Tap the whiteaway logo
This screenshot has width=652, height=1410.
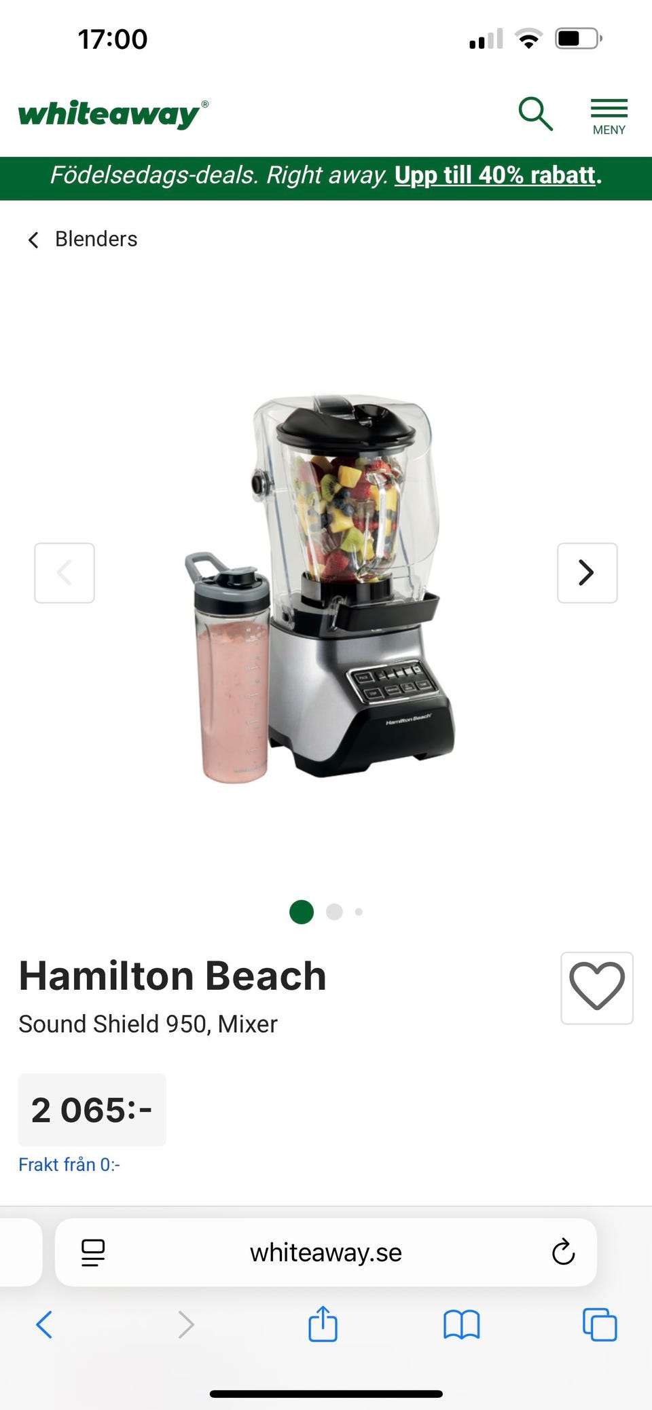click(x=113, y=113)
